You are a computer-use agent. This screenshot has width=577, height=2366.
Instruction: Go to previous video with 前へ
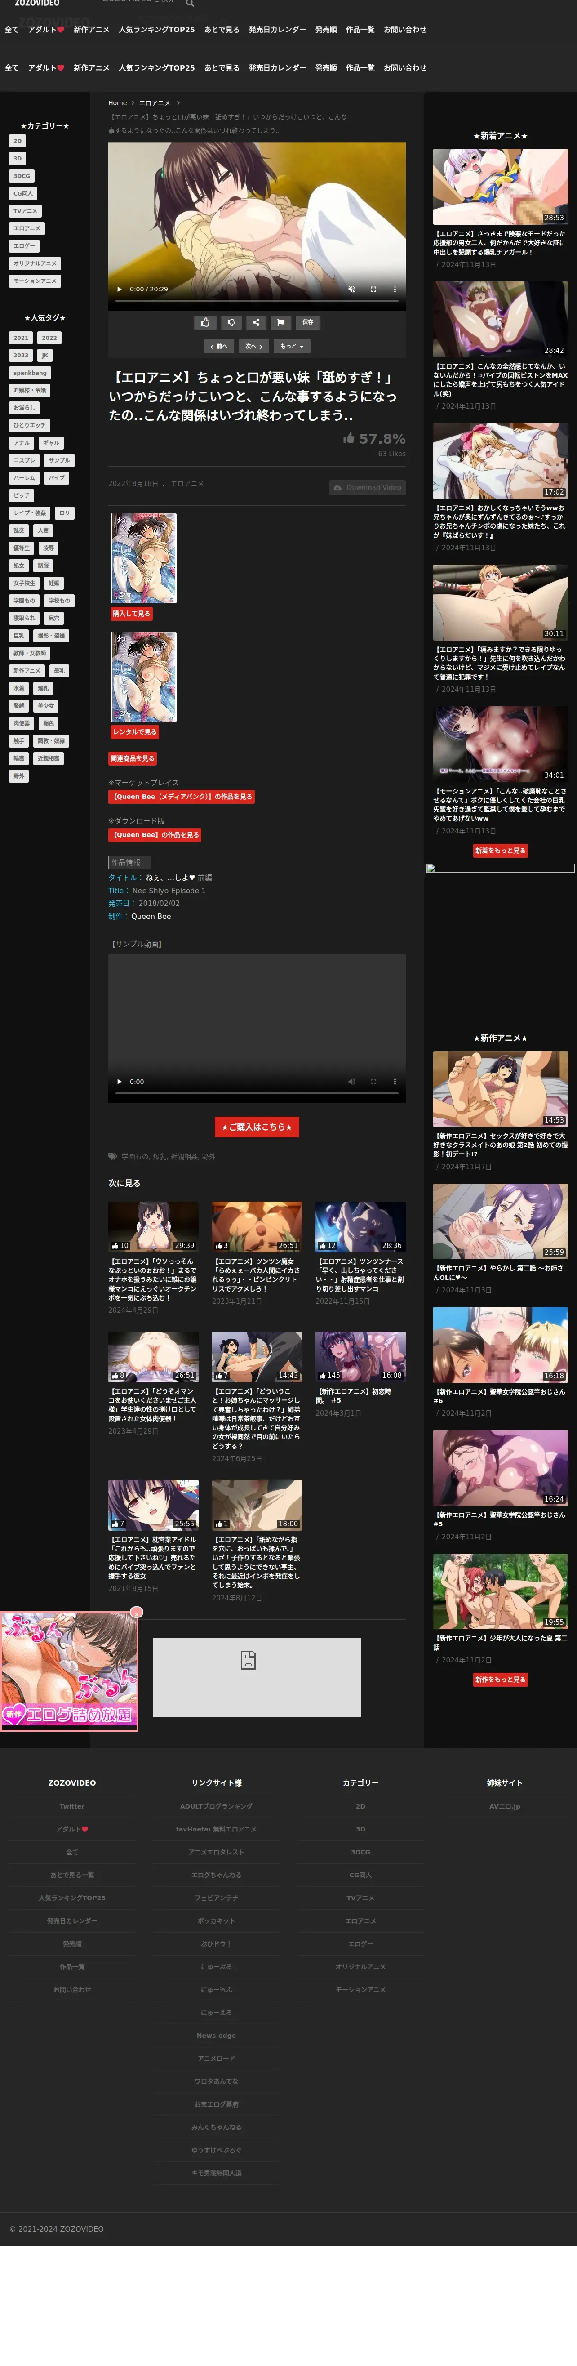219,346
